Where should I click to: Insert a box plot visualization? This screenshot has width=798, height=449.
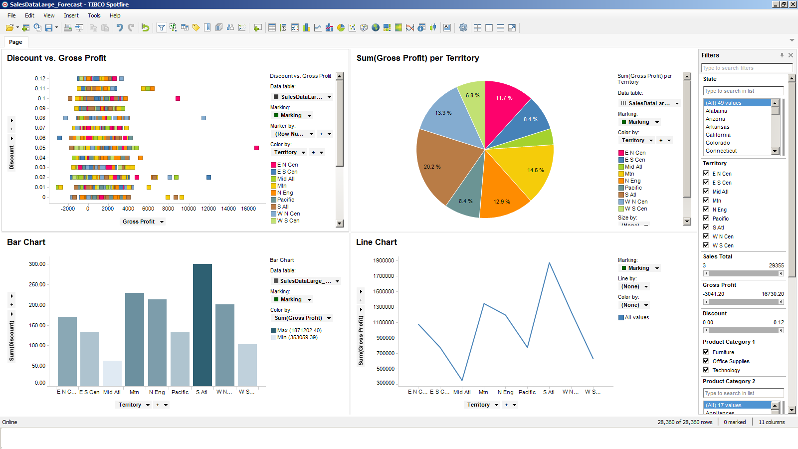click(x=432, y=27)
